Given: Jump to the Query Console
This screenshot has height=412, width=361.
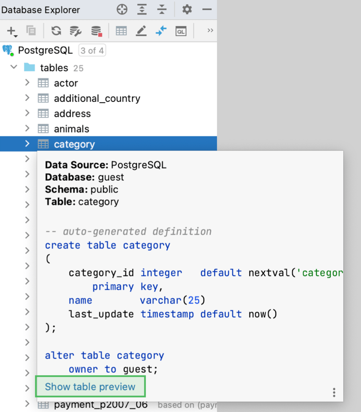Looking at the screenshot, I should [161, 31].
